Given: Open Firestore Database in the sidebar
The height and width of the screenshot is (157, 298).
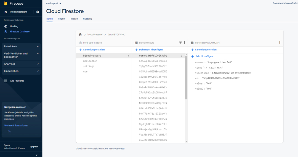Looking at the screenshot, I should coord(20,32).
